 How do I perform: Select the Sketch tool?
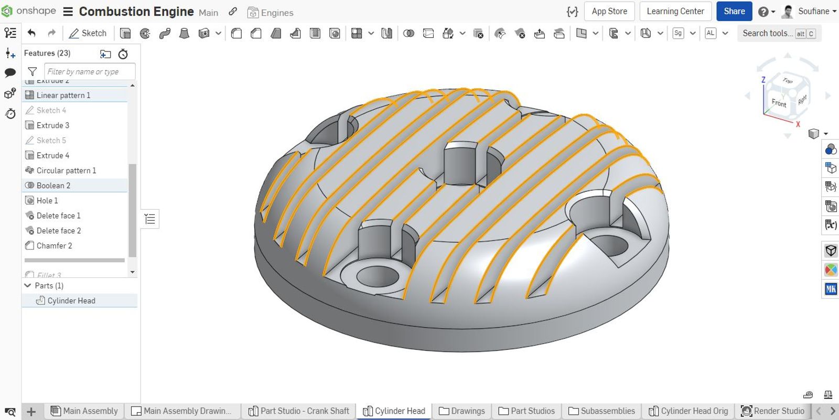tap(88, 33)
